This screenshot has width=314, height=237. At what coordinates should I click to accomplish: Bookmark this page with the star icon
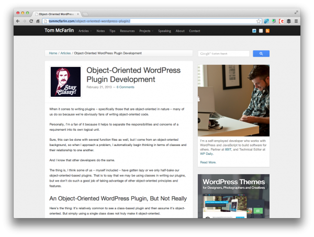pos(259,21)
